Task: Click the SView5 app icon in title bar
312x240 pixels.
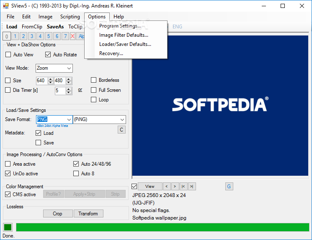Action: (6, 6)
